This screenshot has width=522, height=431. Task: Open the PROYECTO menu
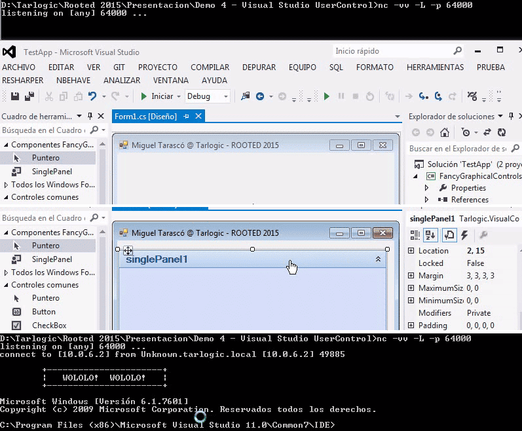pyautogui.click(x=158, y=67)
